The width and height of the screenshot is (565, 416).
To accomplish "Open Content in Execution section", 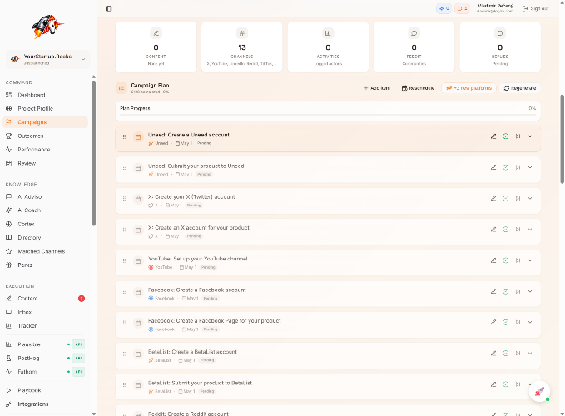I will pyautogui.click(x=46, y=299).
